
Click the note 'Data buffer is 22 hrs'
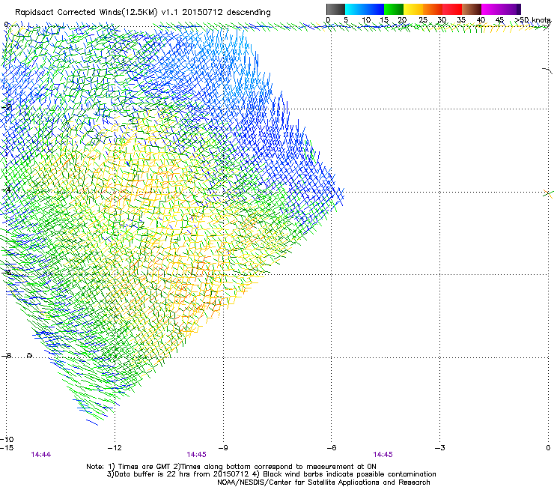[x=151, y=474]
